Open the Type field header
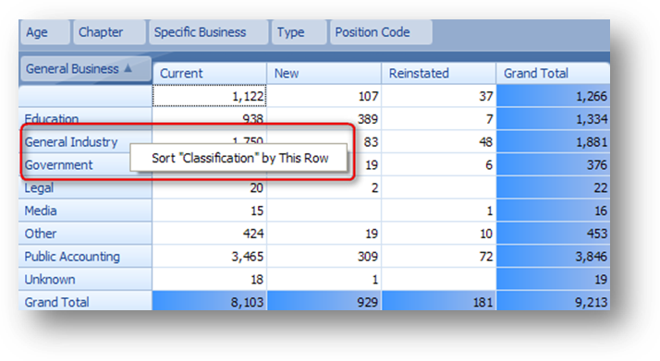The height and width of the screenshot is (361, 660). [299, 32]
